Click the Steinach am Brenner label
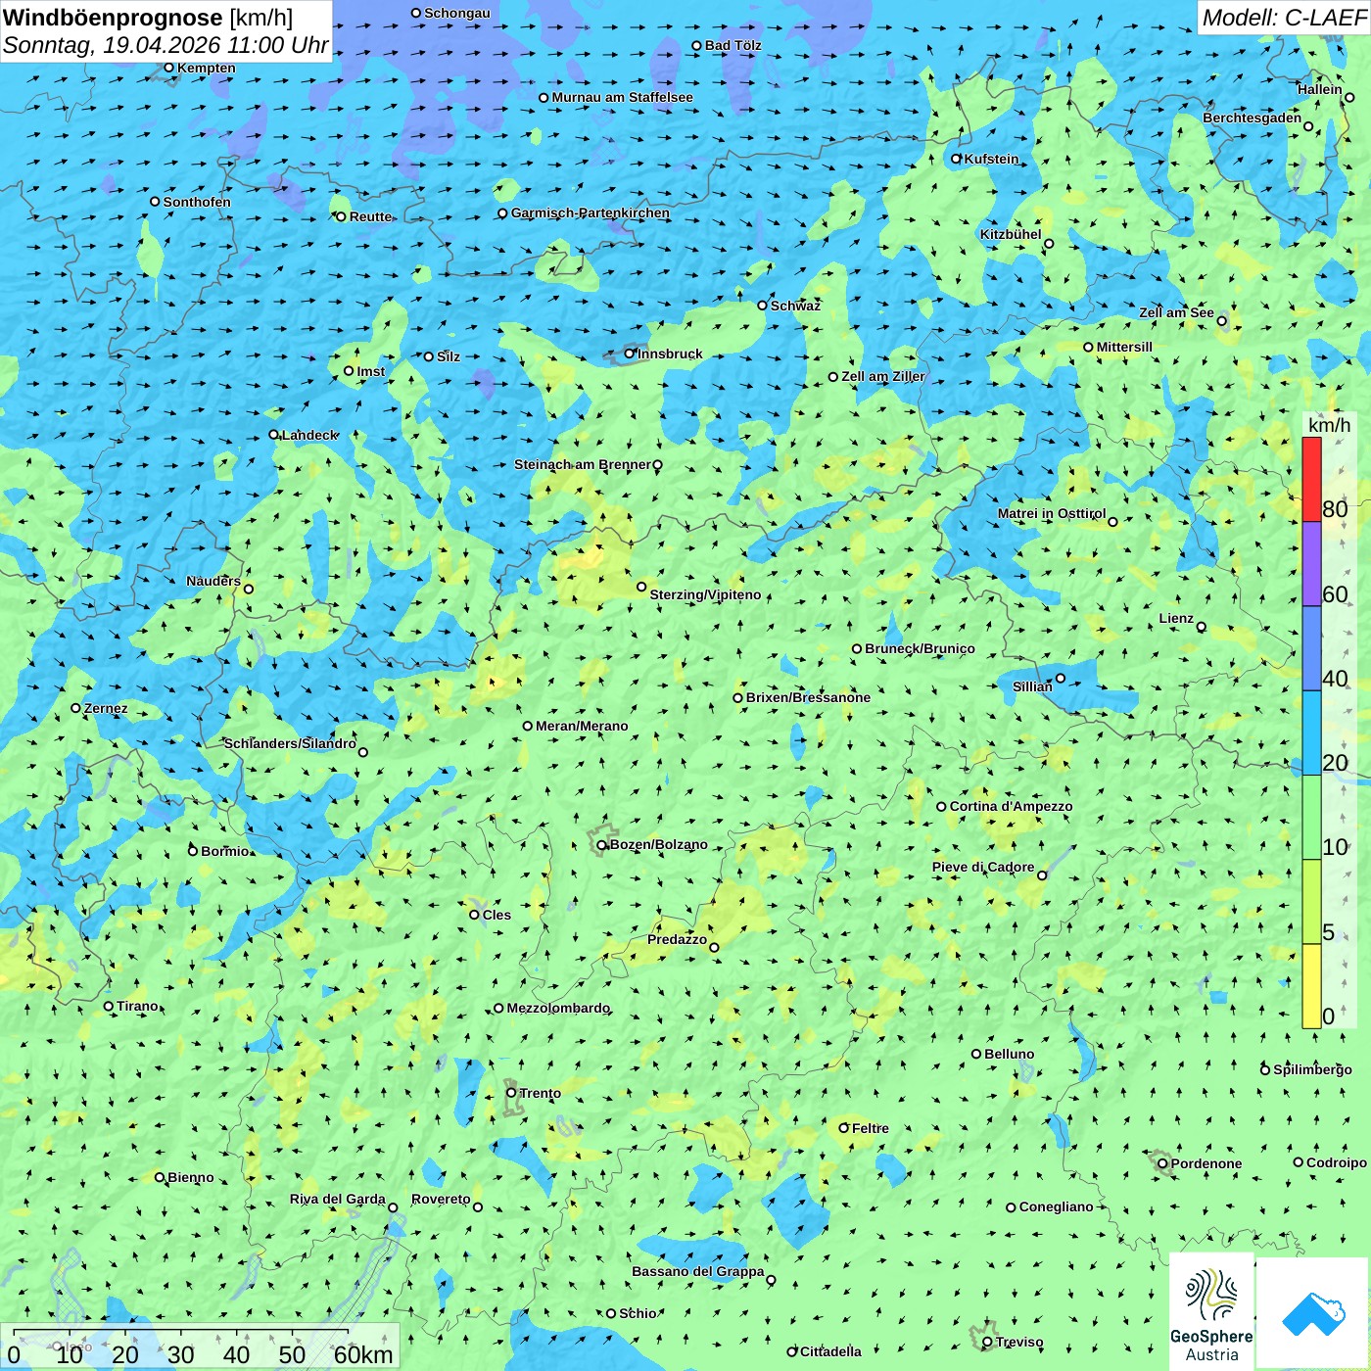The width and height of the screenshot is (1371, 1371). (583, 464)
